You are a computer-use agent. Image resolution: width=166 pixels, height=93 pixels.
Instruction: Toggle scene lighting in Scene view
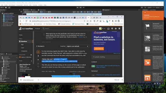(x=81, y=12)
